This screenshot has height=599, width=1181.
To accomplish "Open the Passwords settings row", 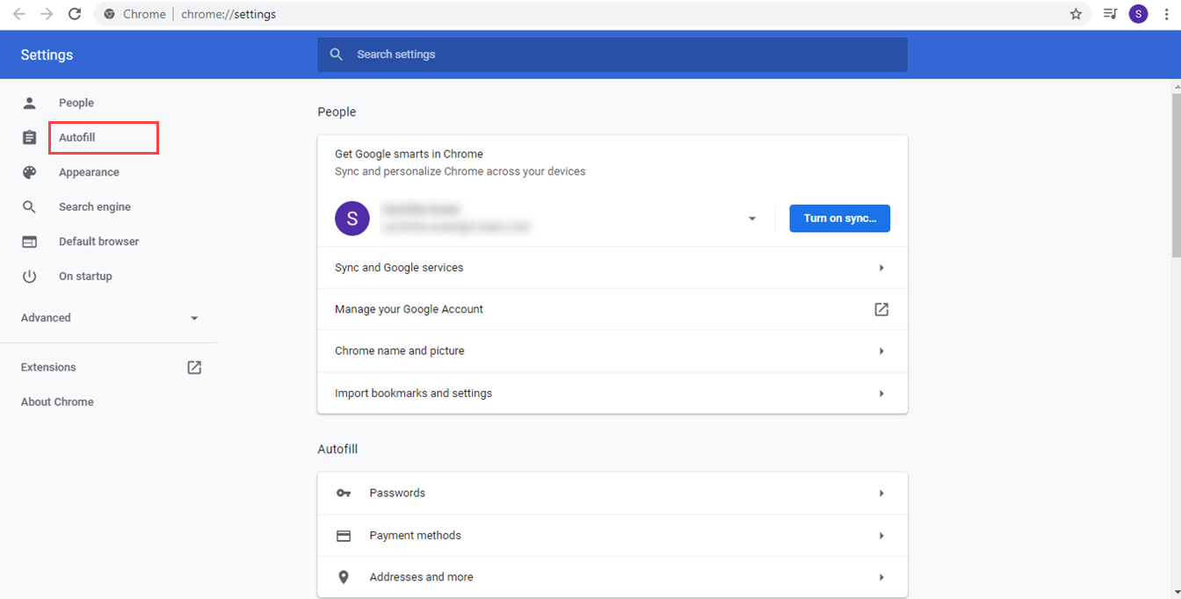I will click(612, 494).
